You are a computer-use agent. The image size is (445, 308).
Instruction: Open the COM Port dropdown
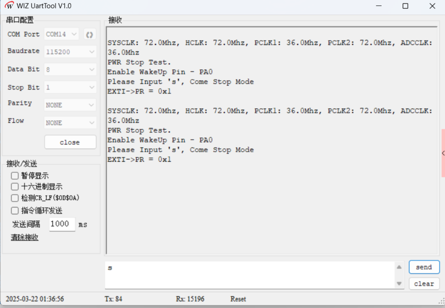pyautogui.click(x=61, y=34)
